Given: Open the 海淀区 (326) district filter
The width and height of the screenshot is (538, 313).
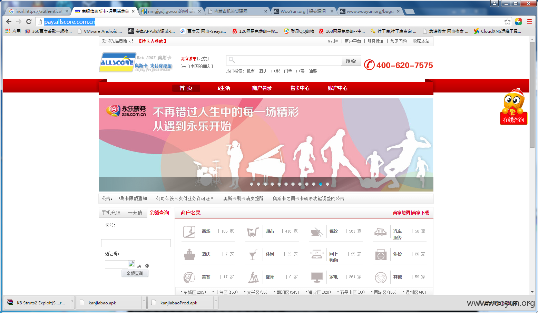Looking at the screenshot, I should click(x=320, y=292).
